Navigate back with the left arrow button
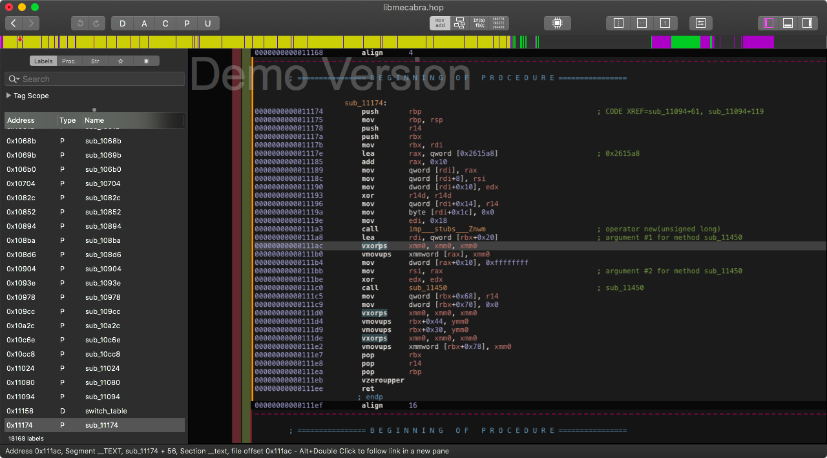The height and width of the screenshot is (458, 827). (14, 23)
